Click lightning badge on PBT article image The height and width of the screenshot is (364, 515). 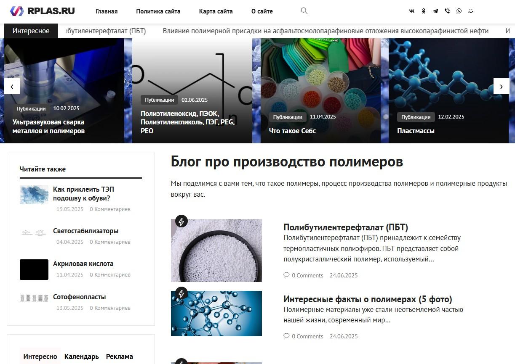181,221
